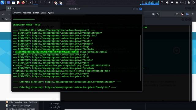Open the network connection tray icon

(162, 2)
